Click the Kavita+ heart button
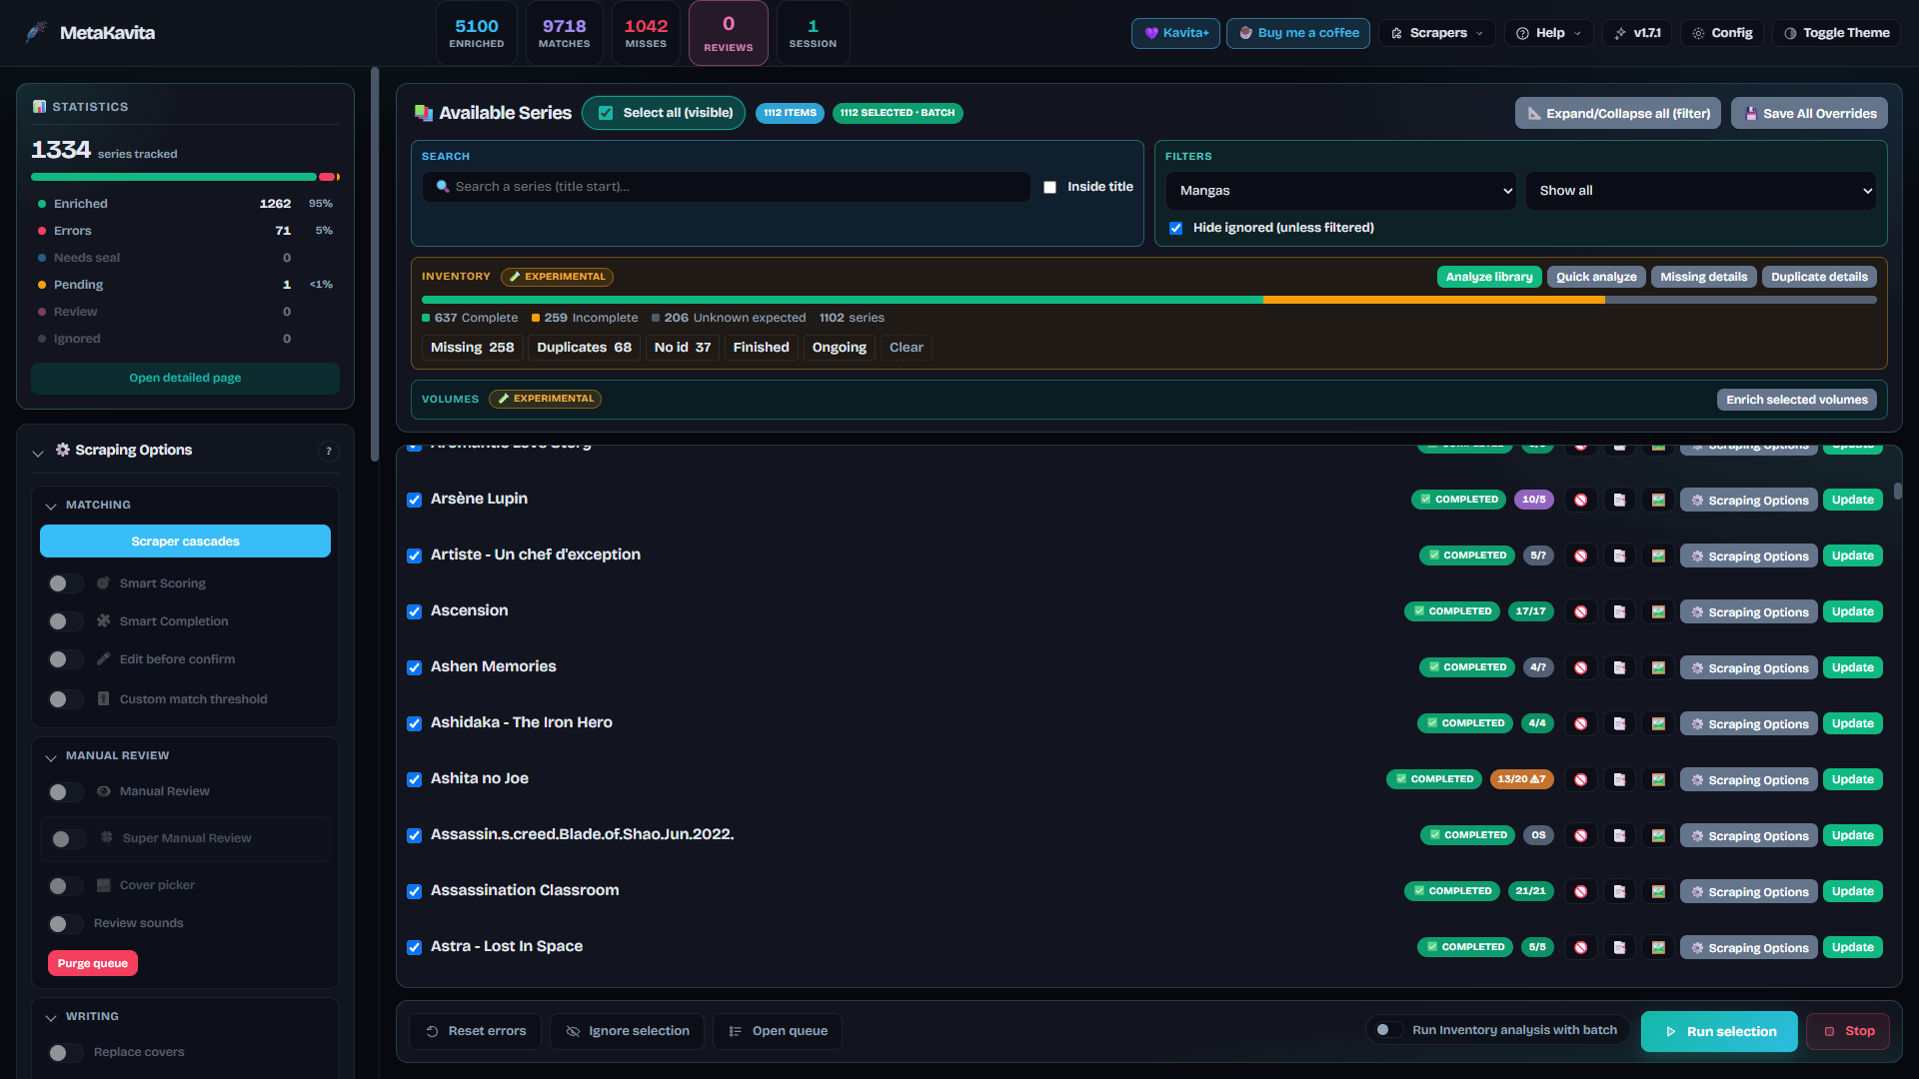Screen dimensions: 1919x1079 [1175, 33]
